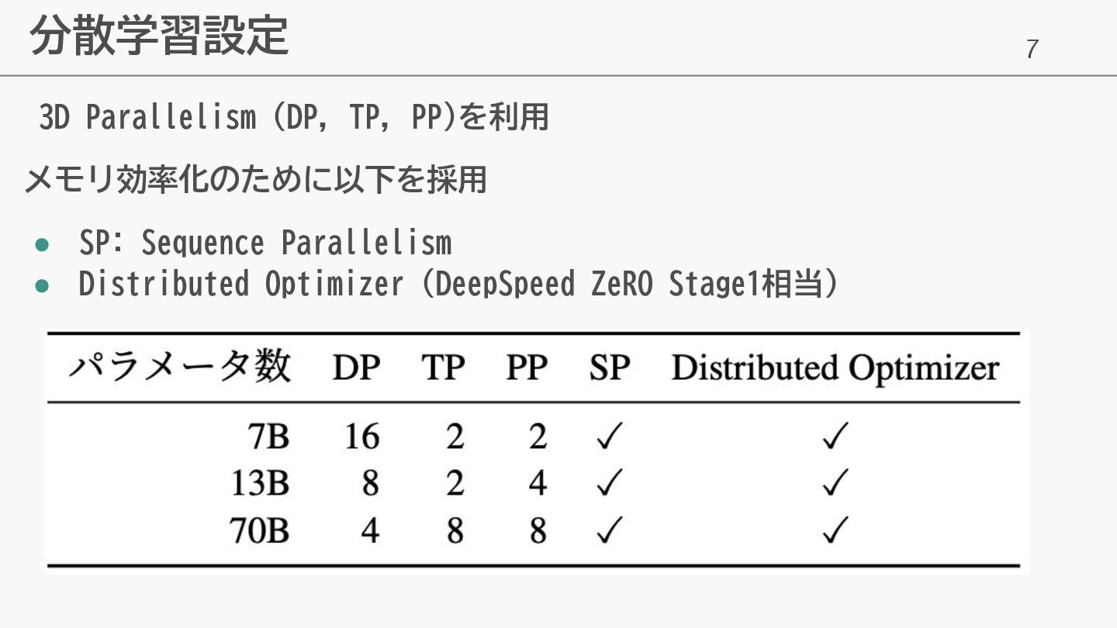Viewport: 1117px width, 628px height.
Task: Click the SP checkmark in 13B row
Action: (609, 485)
